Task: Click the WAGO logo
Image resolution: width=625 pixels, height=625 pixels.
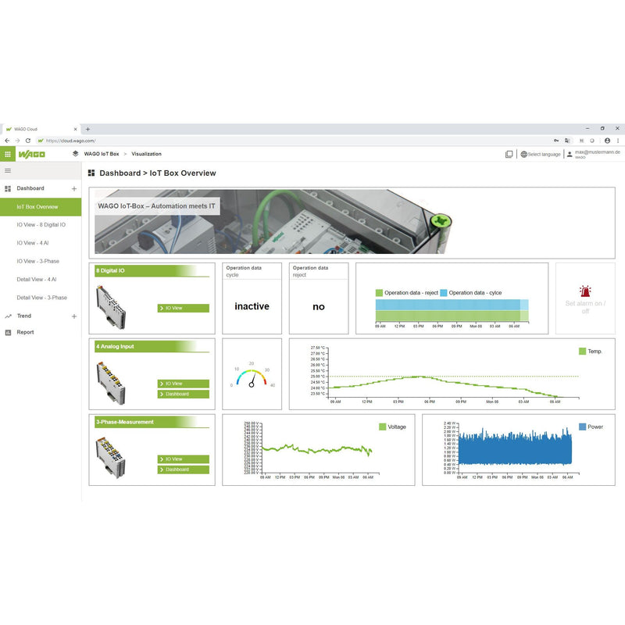Action: click(32, 154)
